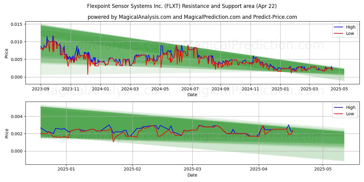Click the 0.000 tick on top chart
364x182 pixels.
[17, 77]
